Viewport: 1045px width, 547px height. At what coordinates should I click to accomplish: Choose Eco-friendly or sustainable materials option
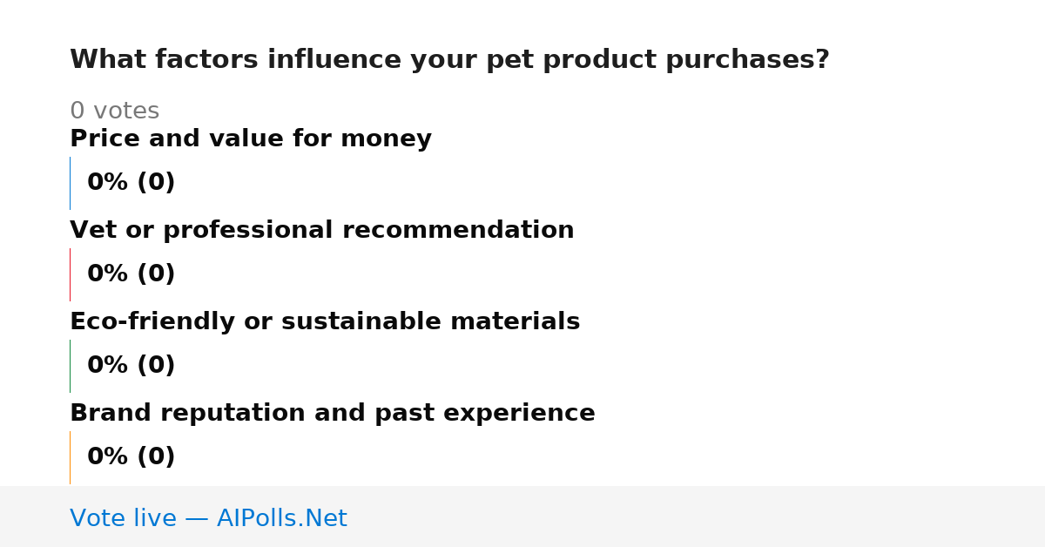click(x=325, y=322)
